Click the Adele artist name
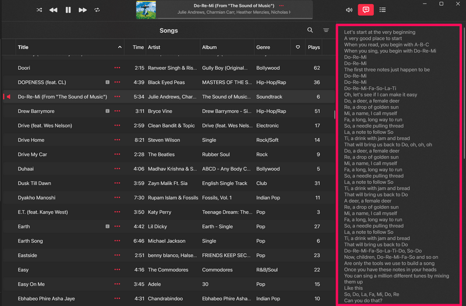 (154, 284)
